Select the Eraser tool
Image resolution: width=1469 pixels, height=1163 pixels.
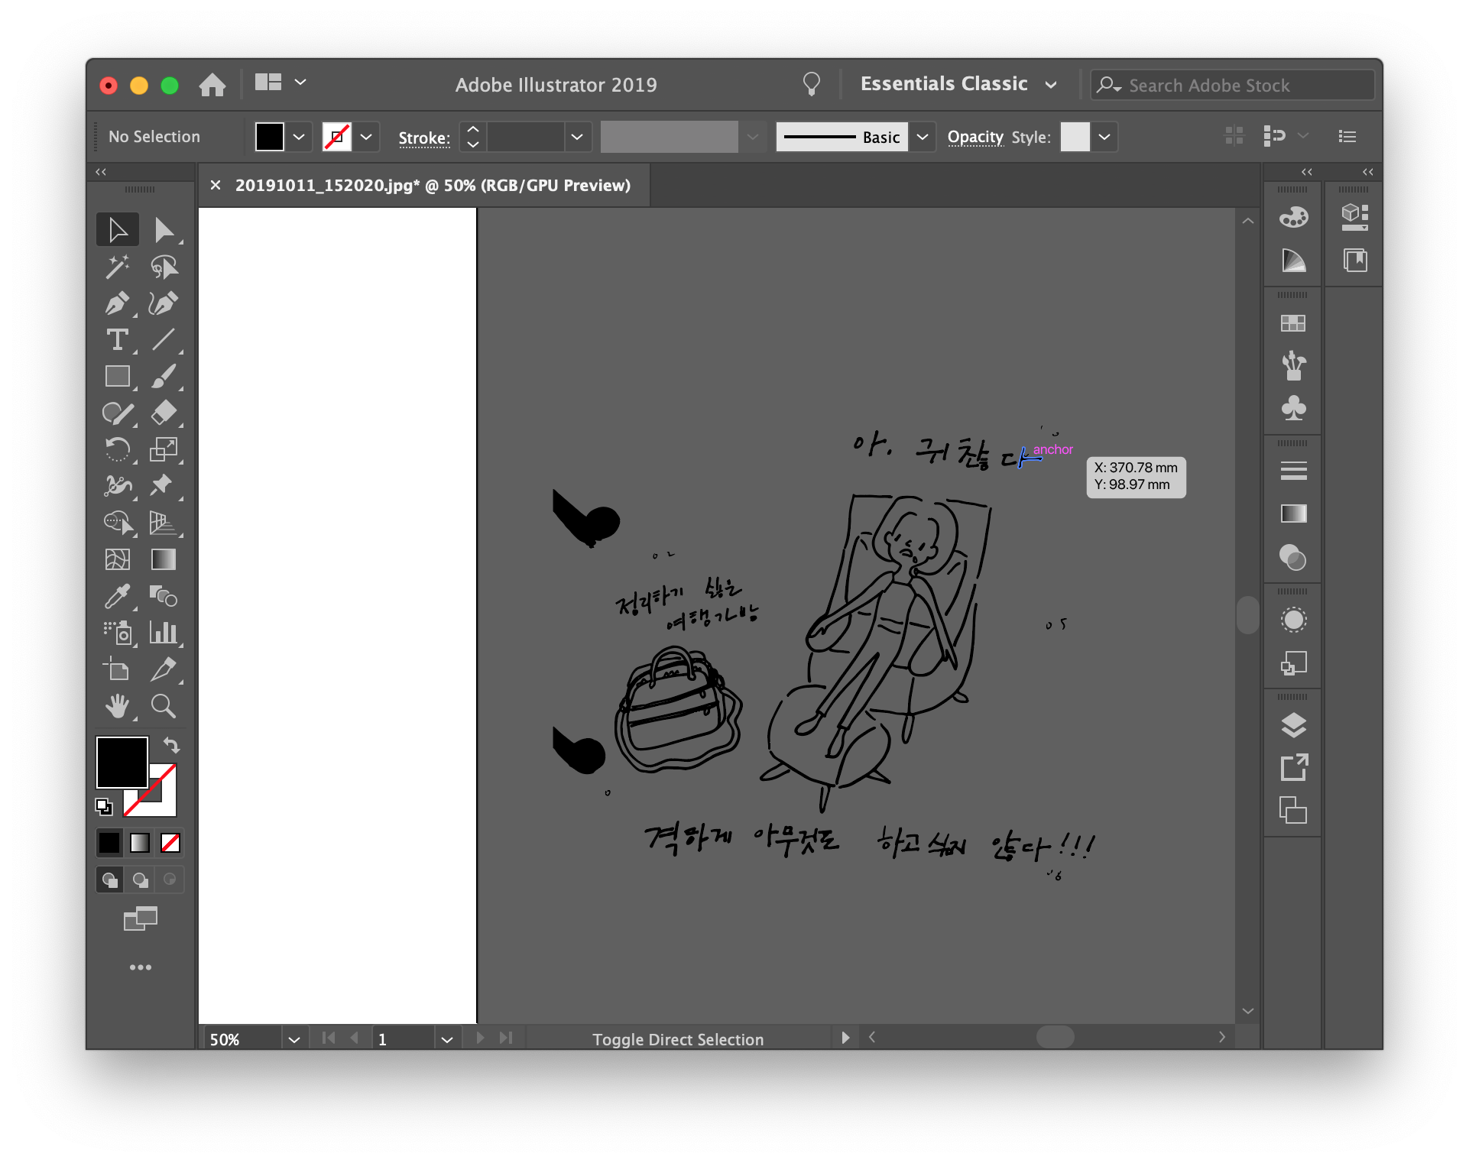(164, 413)
